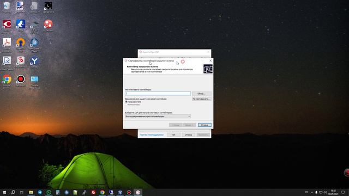Switch to Google Chrome on the taskbar
Screen dimensions: 349x196
point(102,192)
